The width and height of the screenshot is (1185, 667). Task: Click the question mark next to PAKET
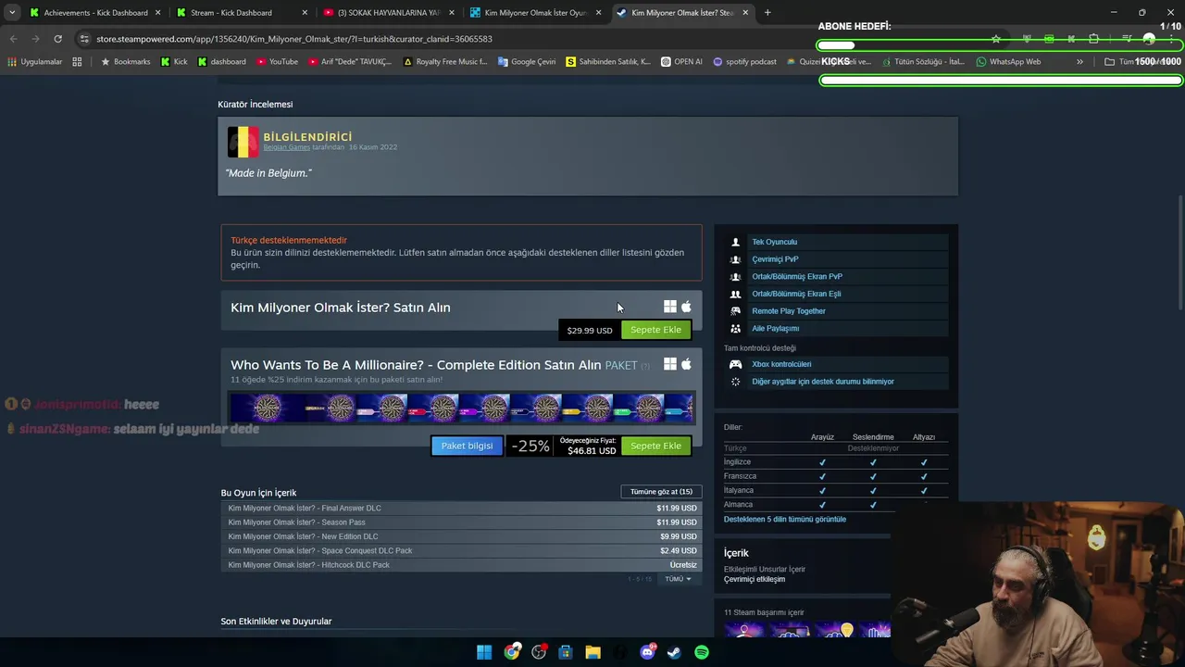645,366
